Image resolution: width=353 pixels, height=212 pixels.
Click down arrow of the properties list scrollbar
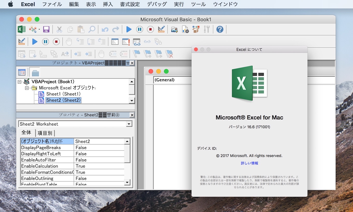(x=127, y=182)
